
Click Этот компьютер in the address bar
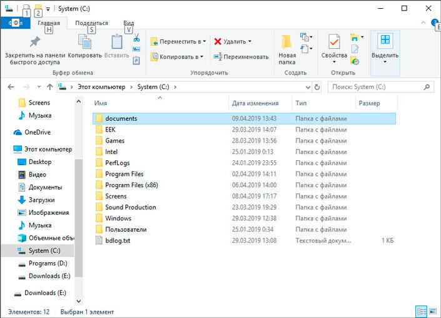click(x=101, y=87)
